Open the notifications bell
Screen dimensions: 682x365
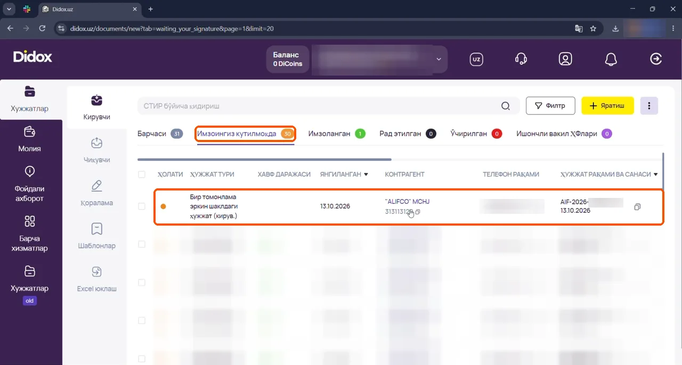(611, 59)
